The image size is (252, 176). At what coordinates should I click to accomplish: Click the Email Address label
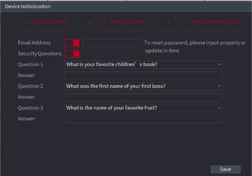[x=34, y=43]
